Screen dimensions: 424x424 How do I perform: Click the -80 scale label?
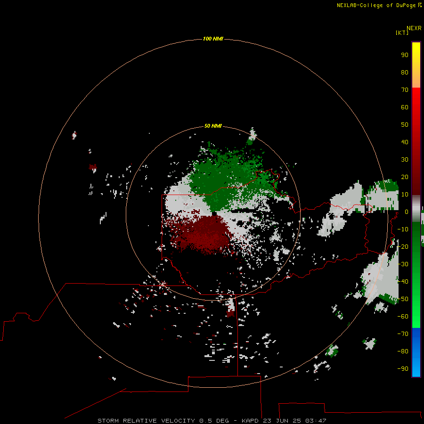click(x=403, y=351)
